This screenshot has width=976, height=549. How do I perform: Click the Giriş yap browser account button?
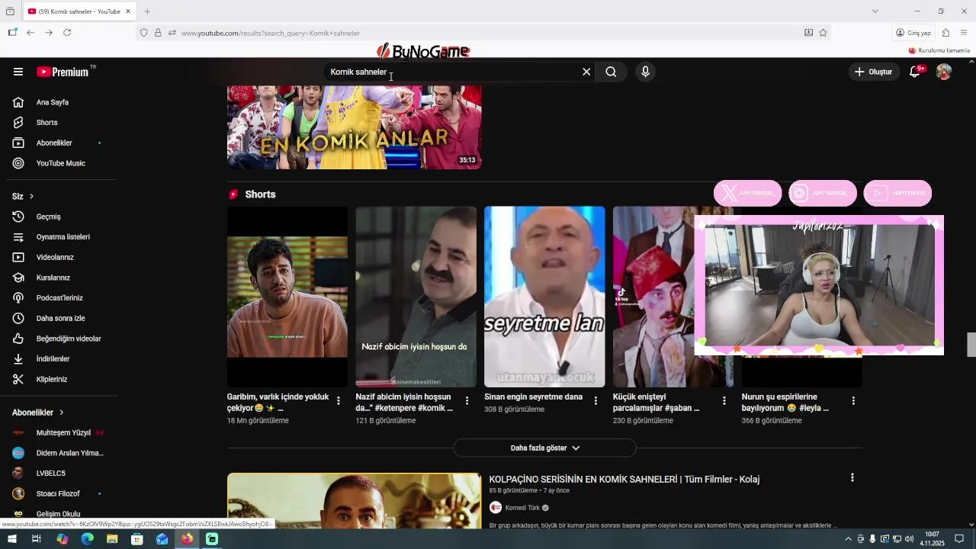point(914,33)
